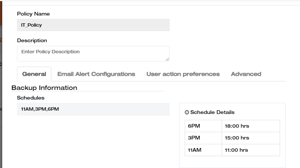Image resolution: width=300 pixels, height=168 pixels.
Task: Select the 3PM schedule name cell
Action: (x=203, y=138)
